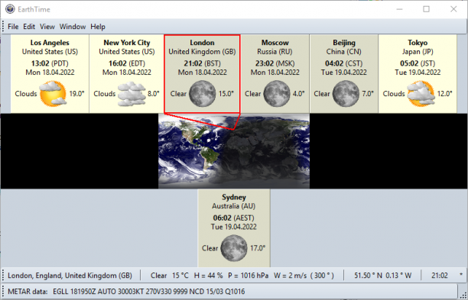Open the Window menu
Image resolution: width=468 pixels, height=300 pixels.
[x=73, y=27]
